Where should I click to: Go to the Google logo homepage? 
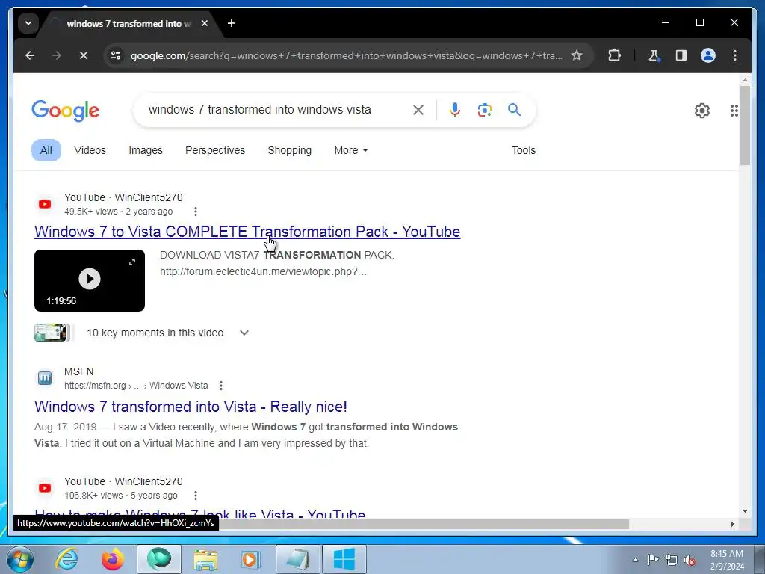66,111
